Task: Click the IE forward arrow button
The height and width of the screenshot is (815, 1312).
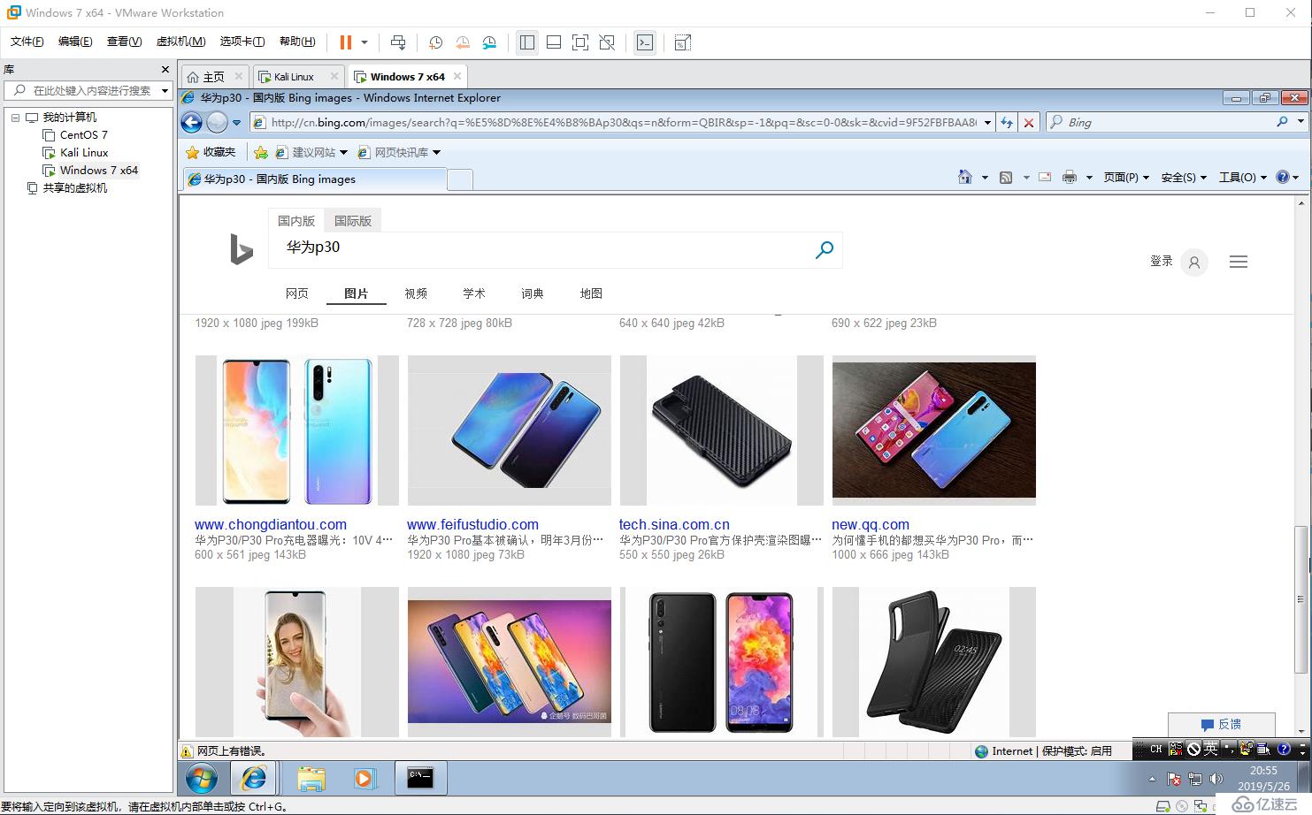Action: pos(217,123)
